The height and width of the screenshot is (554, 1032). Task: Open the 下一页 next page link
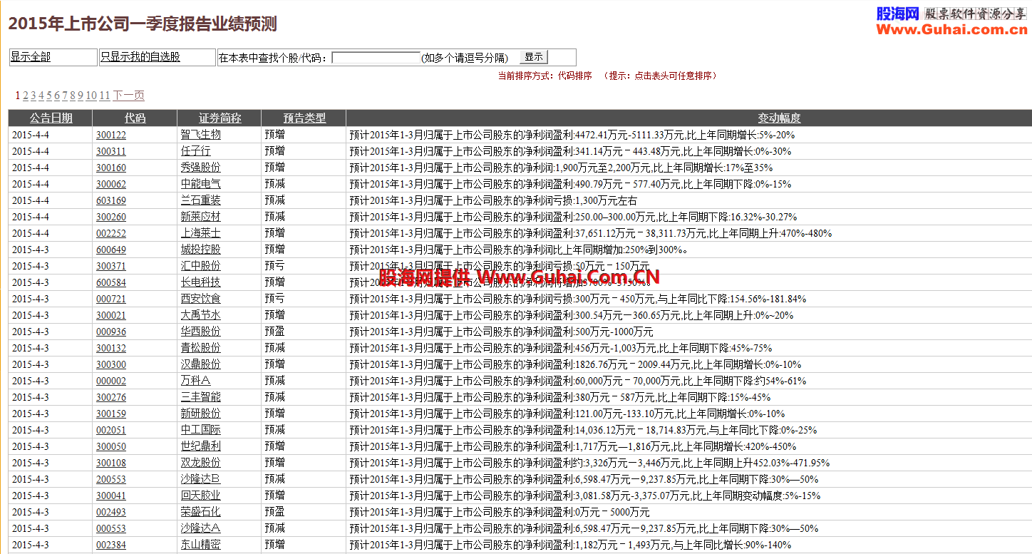click(x=129, y=96)
